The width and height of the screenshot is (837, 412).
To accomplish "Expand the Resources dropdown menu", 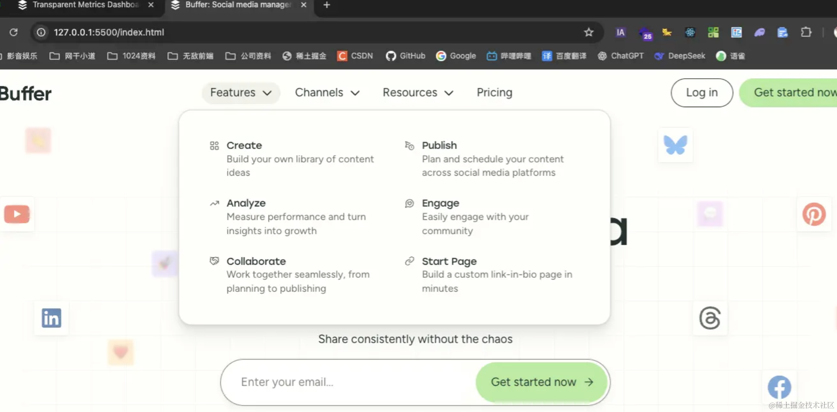I will coord(418,93).
